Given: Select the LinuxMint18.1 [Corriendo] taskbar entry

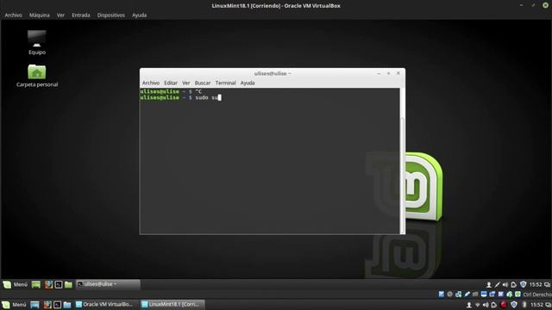Looking at the screenshot, I should pyautogui.click(x=172, y=304).
